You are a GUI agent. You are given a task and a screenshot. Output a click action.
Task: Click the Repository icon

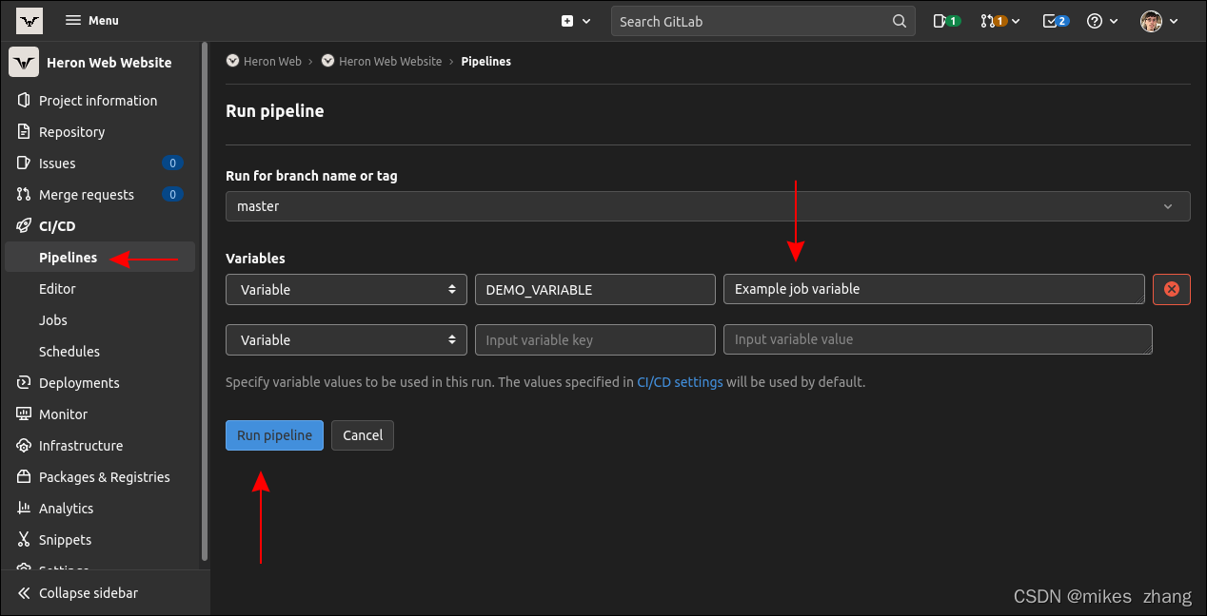coord(24,131)
